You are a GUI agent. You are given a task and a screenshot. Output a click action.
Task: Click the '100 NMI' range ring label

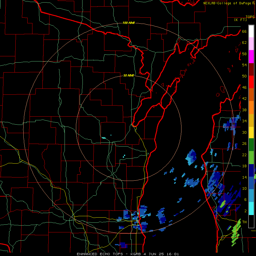tap(129, 23)
